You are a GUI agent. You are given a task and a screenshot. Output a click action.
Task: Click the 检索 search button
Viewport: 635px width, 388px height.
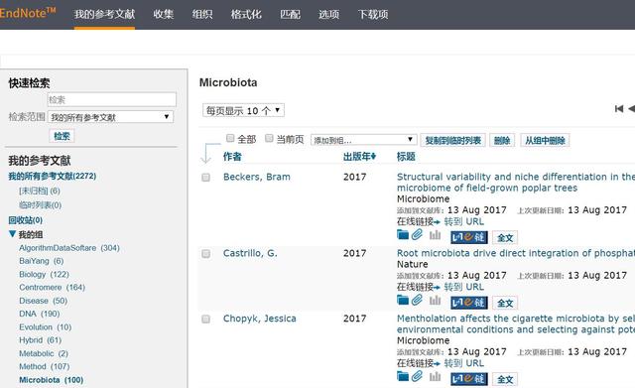62,136
